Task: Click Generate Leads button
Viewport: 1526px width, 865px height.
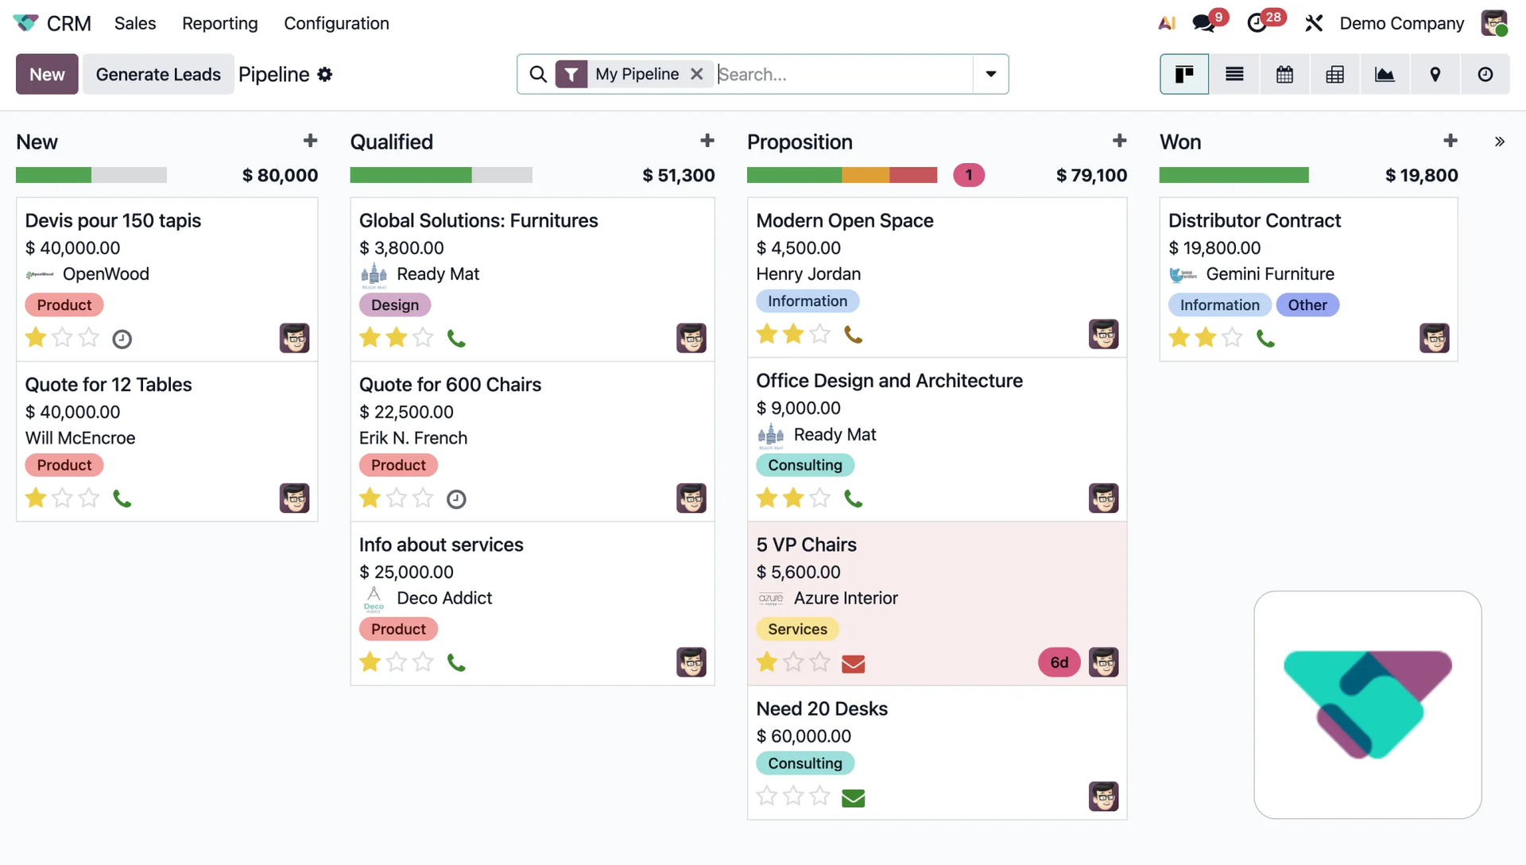Action: point(158,74)
